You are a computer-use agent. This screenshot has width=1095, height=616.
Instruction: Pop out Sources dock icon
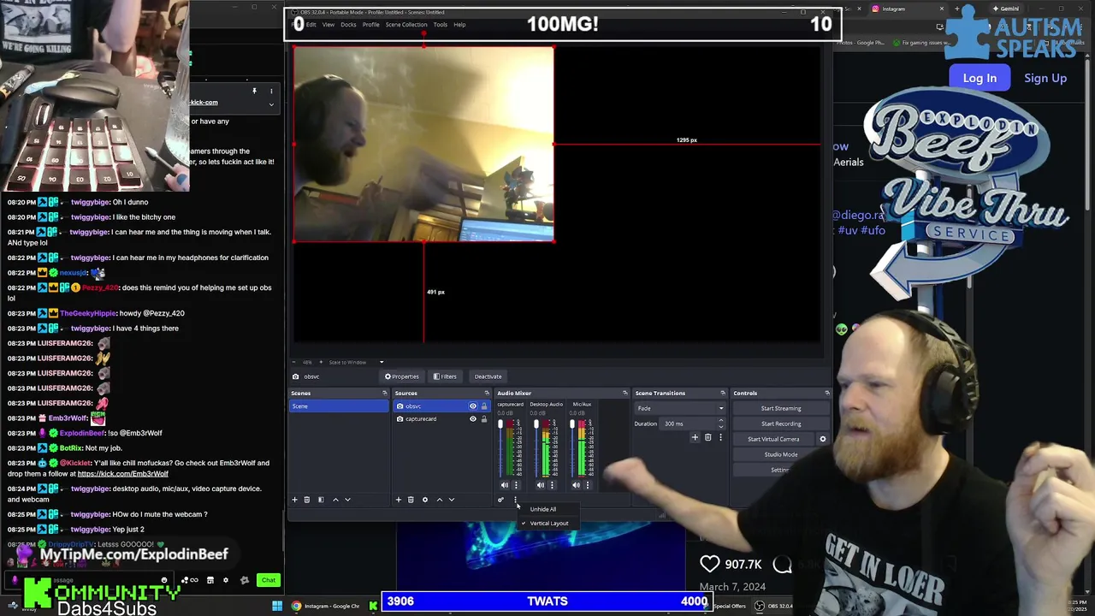point(487,393)
